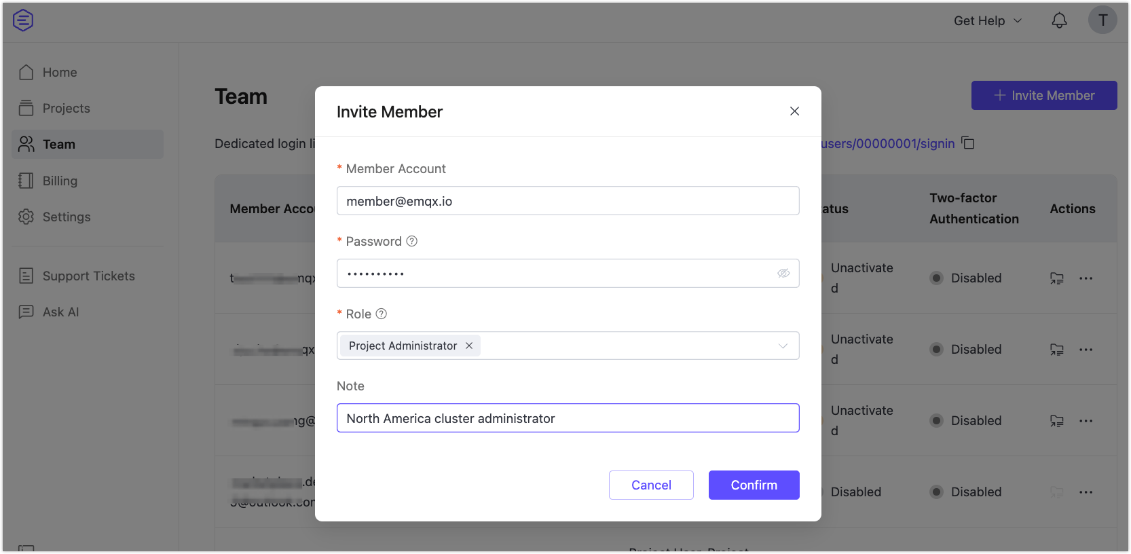Image resolution: width=1131 pixels, height=554 pixels.
Task: Open the notifications bell
Action: [x=1059, y=20]
